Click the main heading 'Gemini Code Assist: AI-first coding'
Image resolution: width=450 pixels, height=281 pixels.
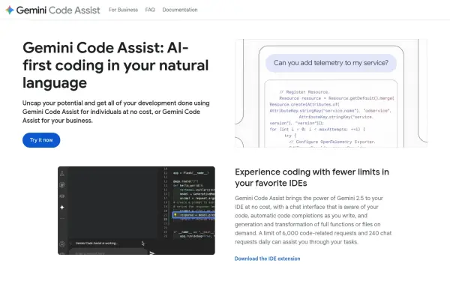point(115,65)
